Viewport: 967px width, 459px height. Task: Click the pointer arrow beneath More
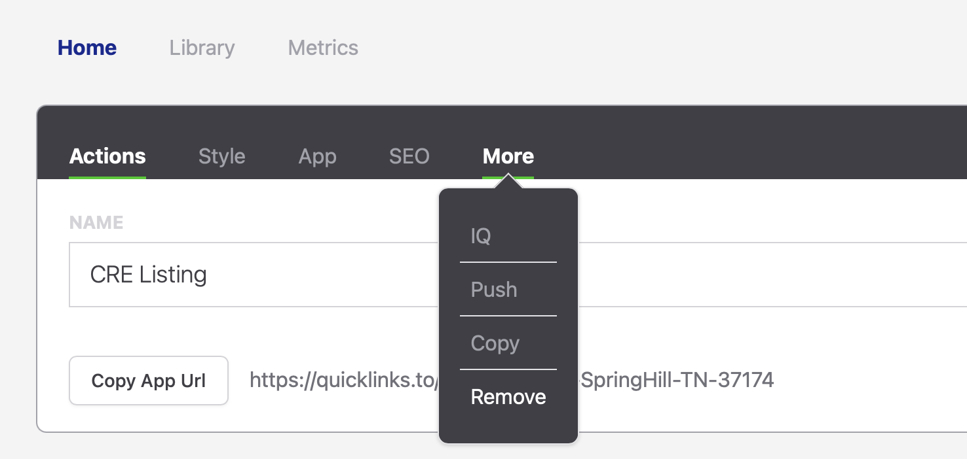pos(508,184)
